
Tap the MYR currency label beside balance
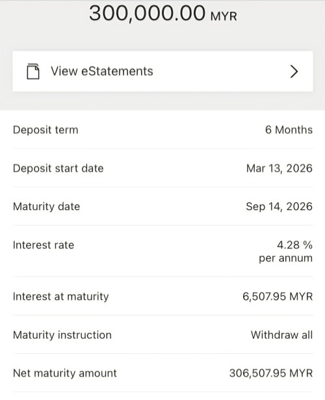224,16
